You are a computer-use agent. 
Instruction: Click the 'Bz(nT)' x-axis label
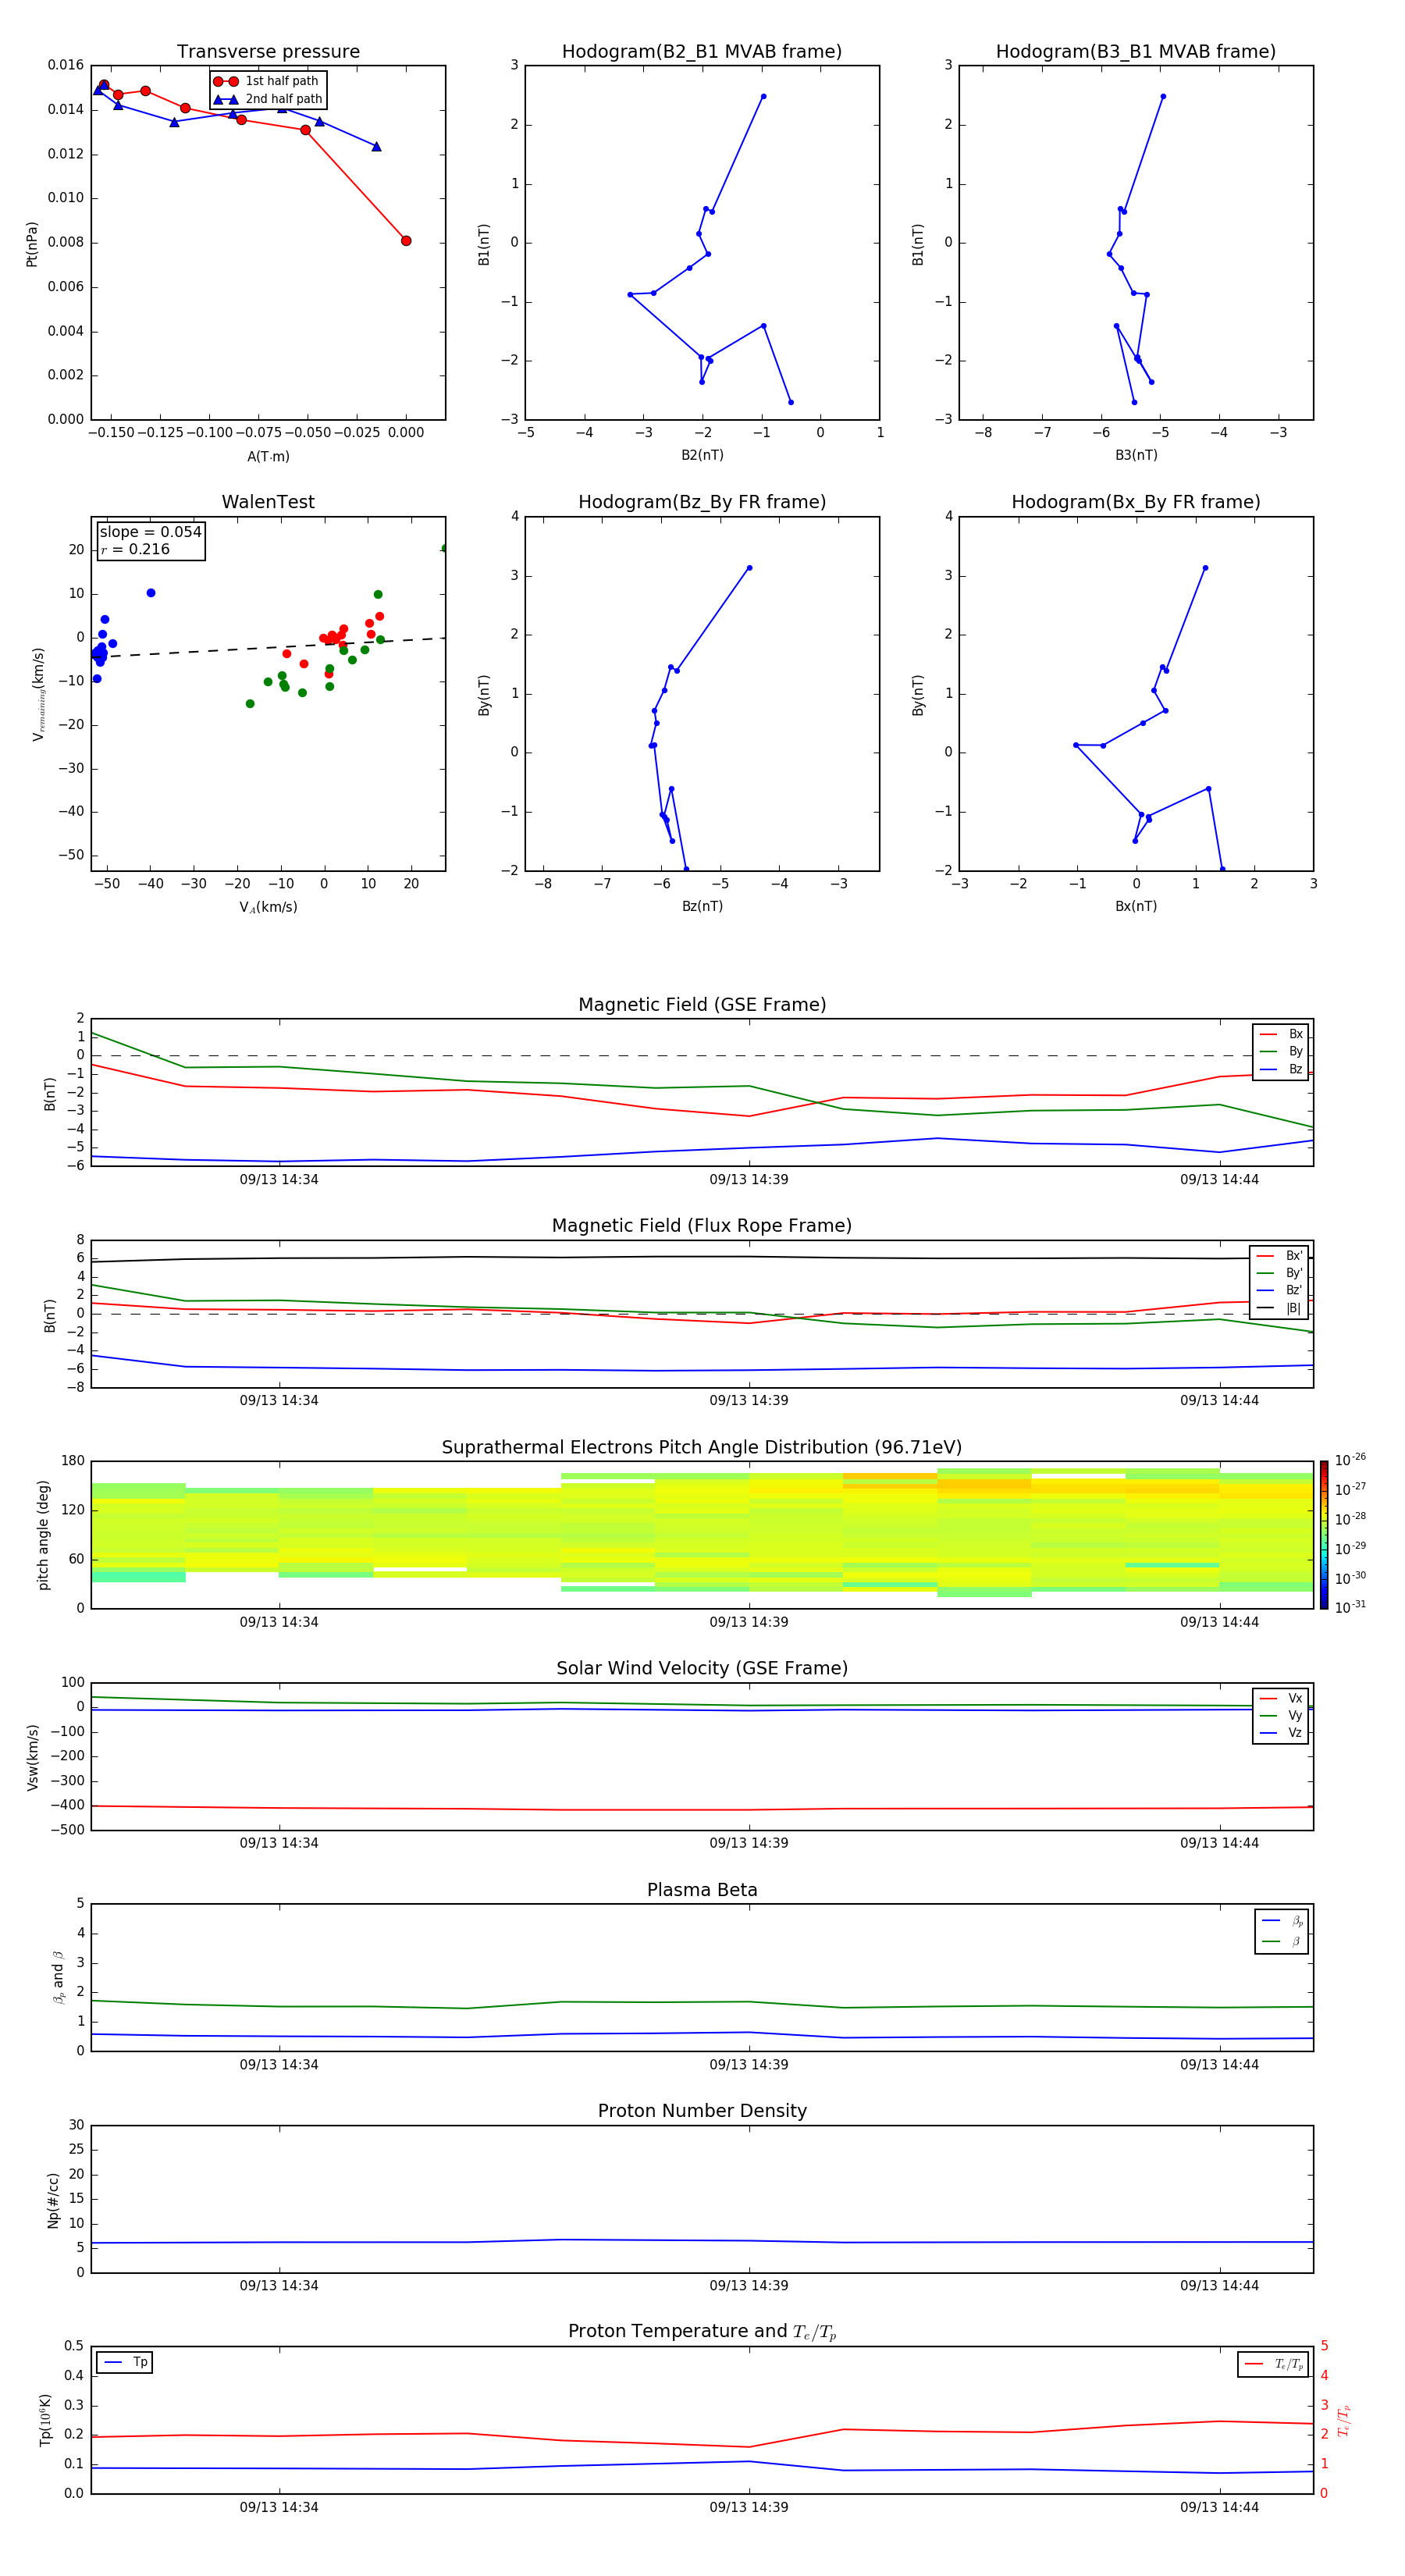pos(702,906)
